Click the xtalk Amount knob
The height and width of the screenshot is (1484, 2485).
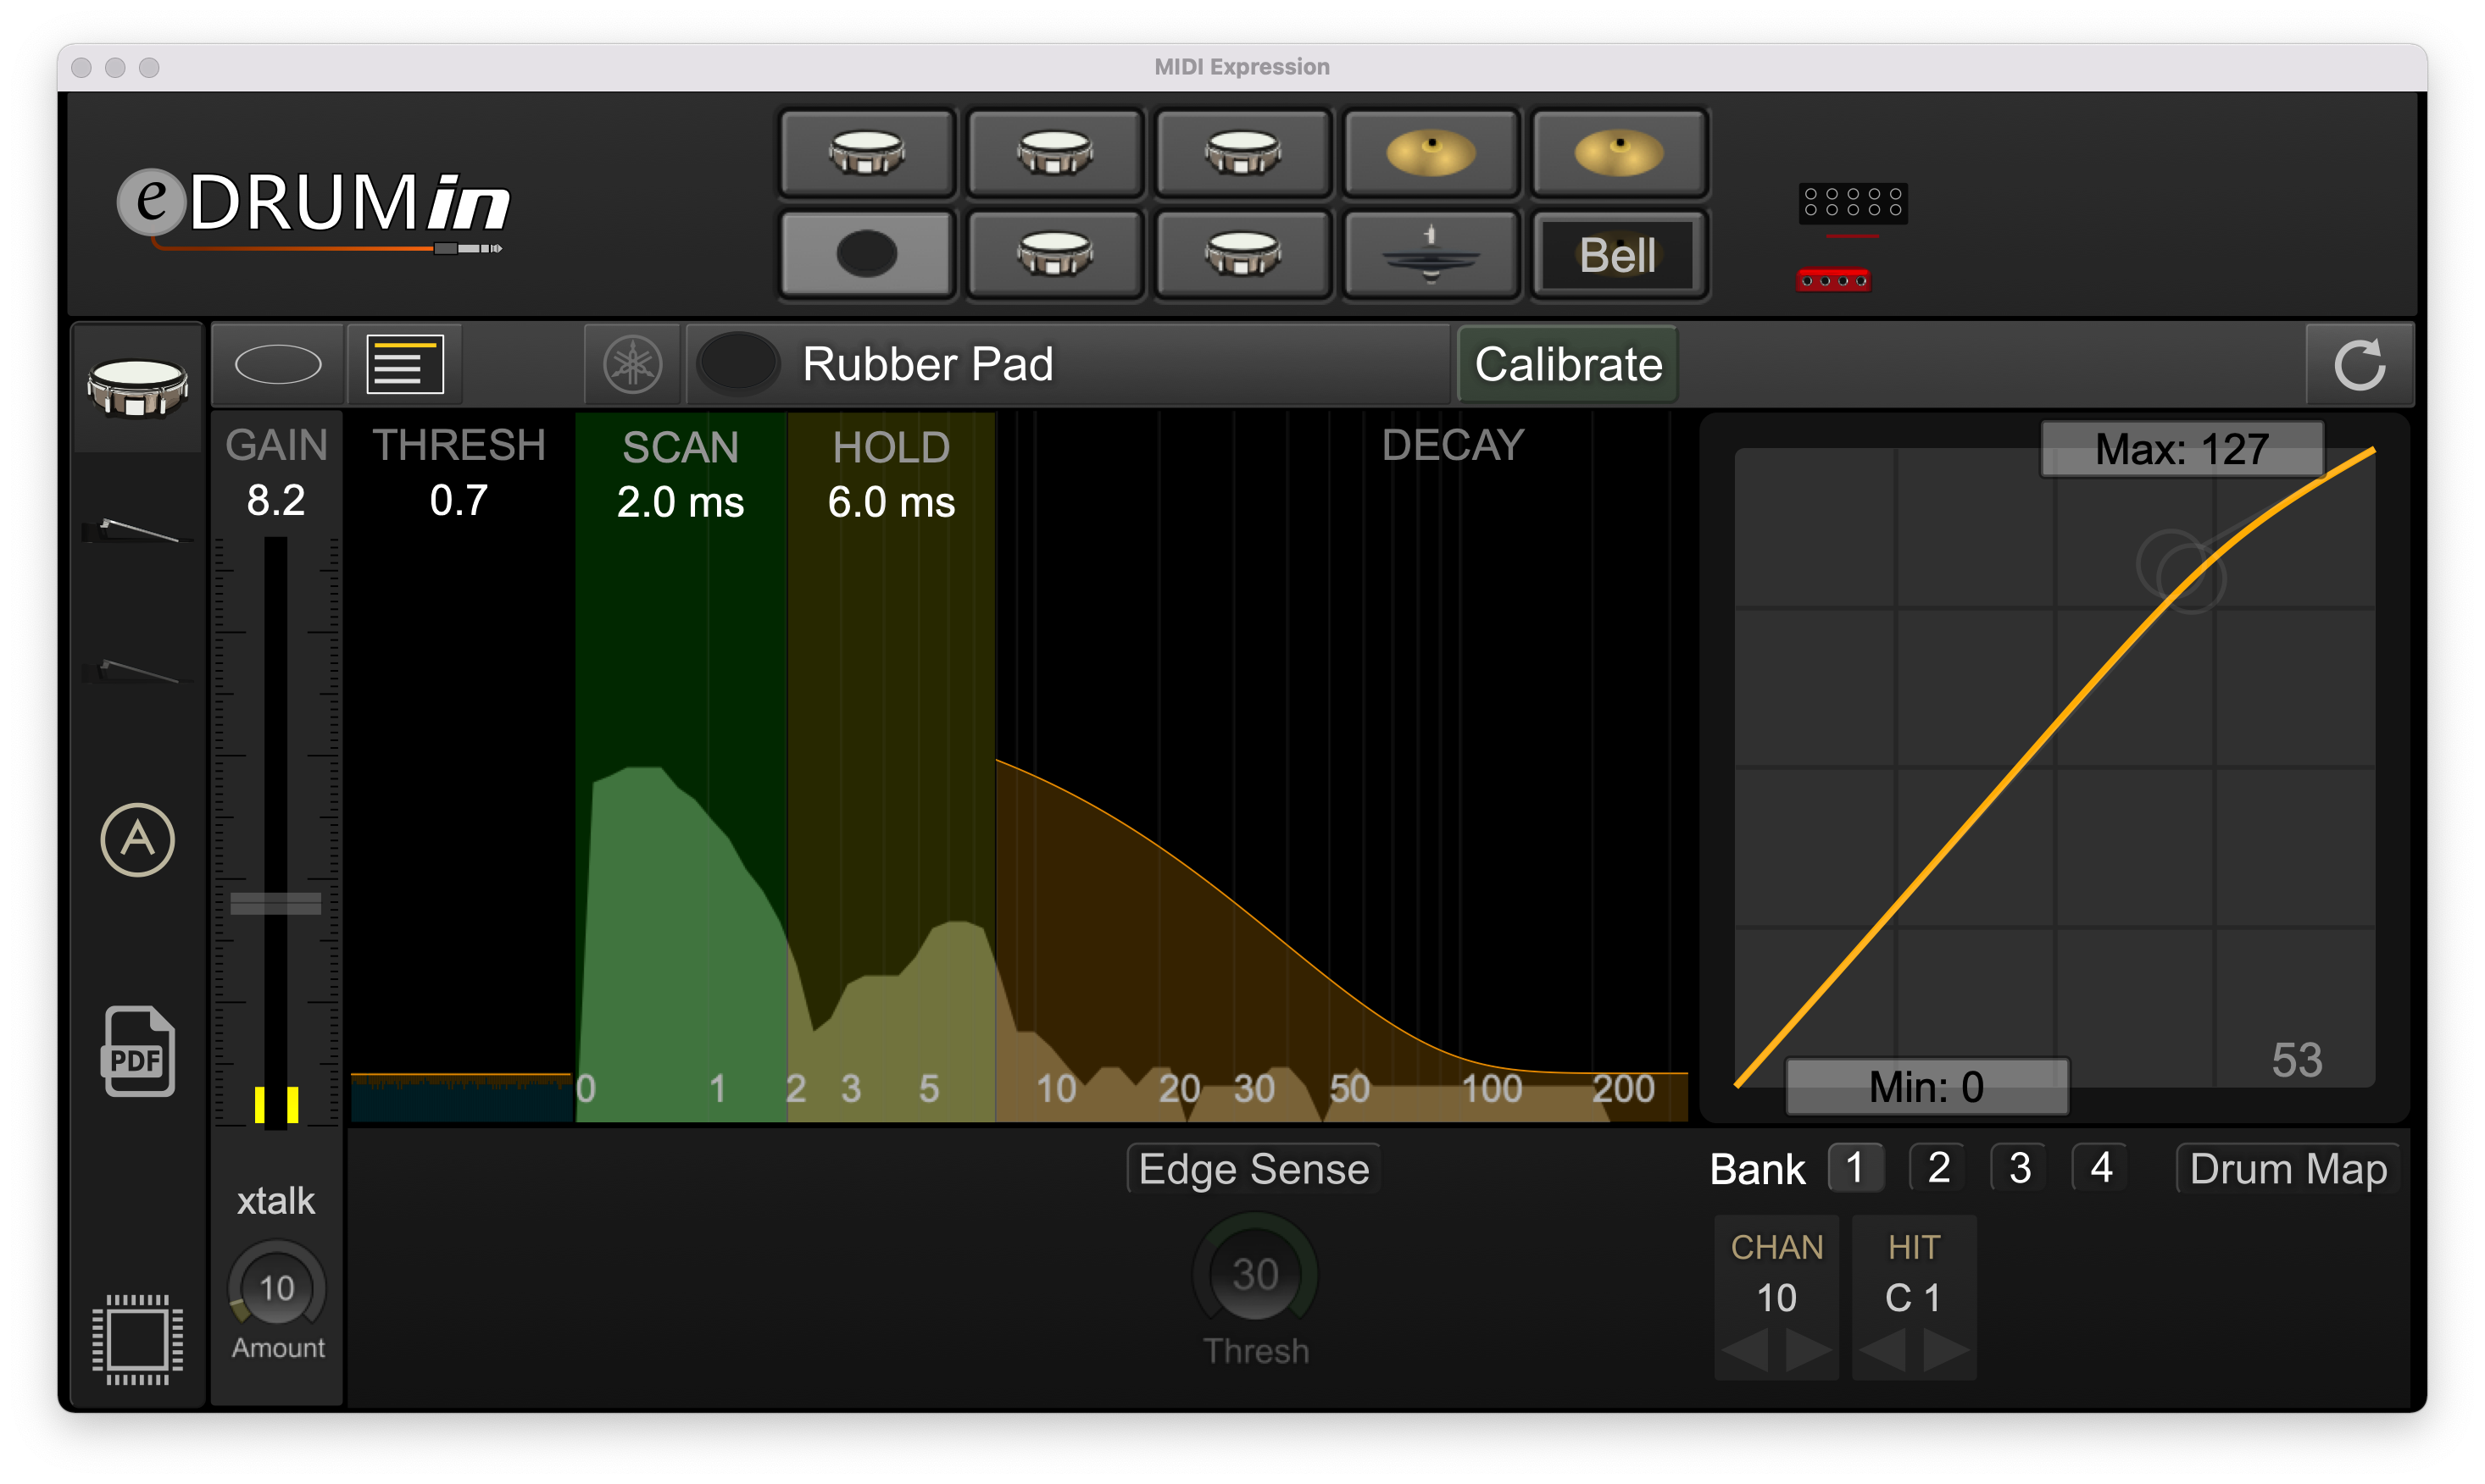tap(277, 1288)
